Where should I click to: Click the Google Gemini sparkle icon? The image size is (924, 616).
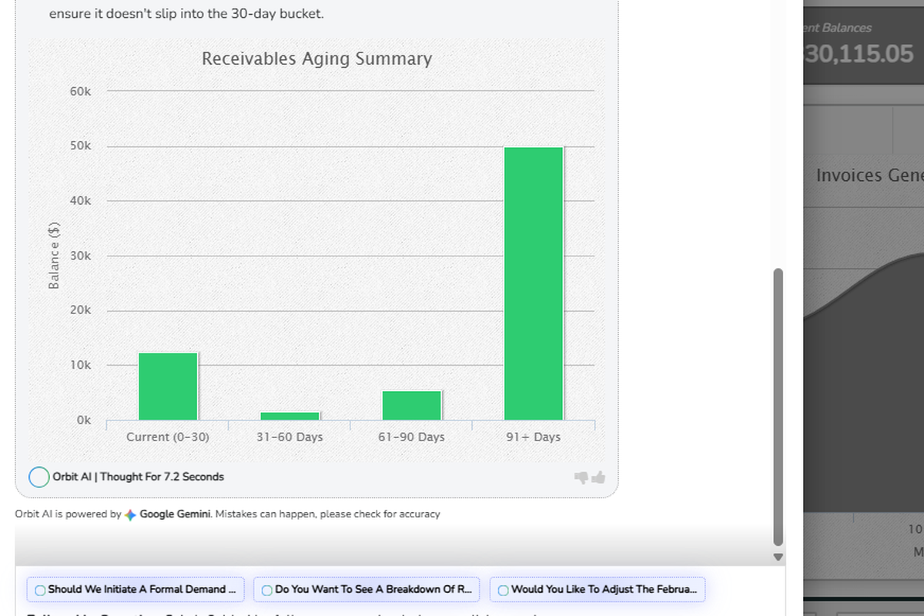click(x=130, y=514)
